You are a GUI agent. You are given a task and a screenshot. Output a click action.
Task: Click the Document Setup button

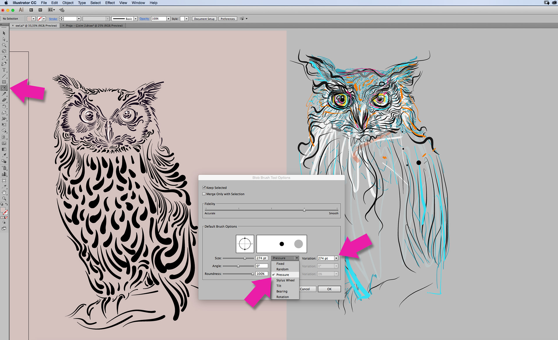click(x=204, y=19)
